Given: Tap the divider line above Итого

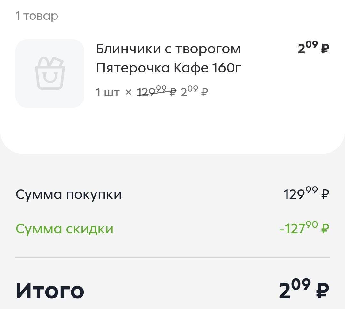Looking at the screenshot, I should [x=172, y=258].
